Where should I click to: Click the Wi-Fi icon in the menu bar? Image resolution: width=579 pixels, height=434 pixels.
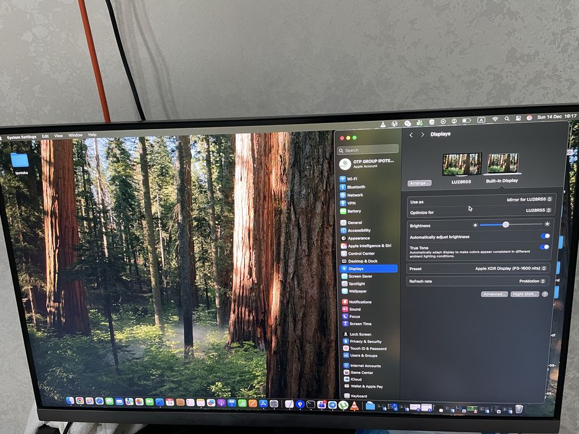tap(495, 119)
